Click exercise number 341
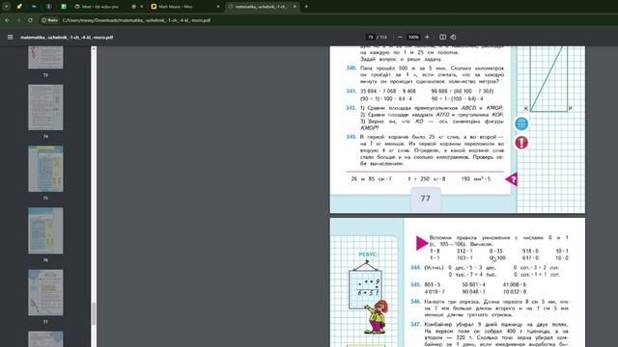This screenshot has width=618, height=347. click(x=351, y=91)
